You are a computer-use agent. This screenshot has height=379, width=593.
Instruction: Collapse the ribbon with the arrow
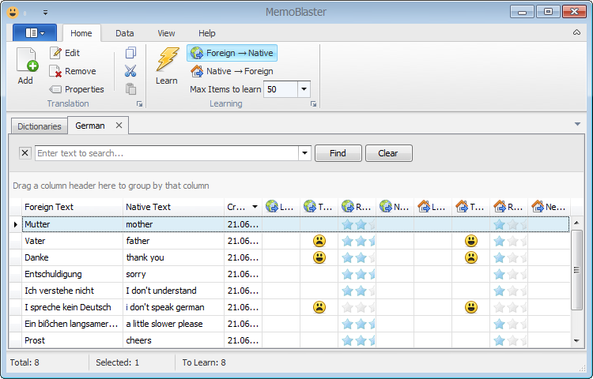(x=576, y=32)
